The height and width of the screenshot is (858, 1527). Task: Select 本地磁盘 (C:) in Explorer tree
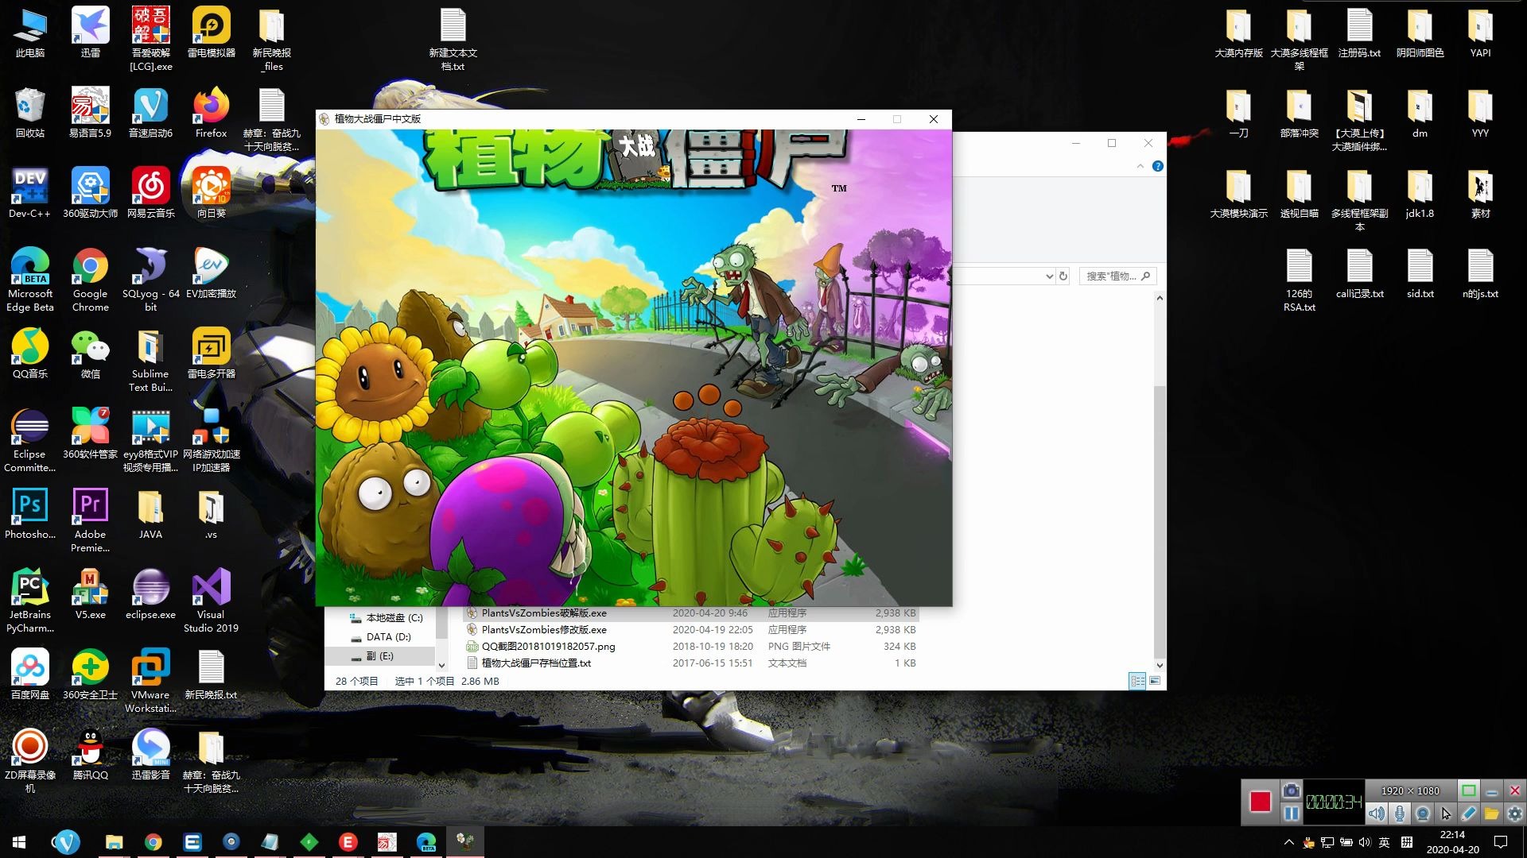coord(387,617)
